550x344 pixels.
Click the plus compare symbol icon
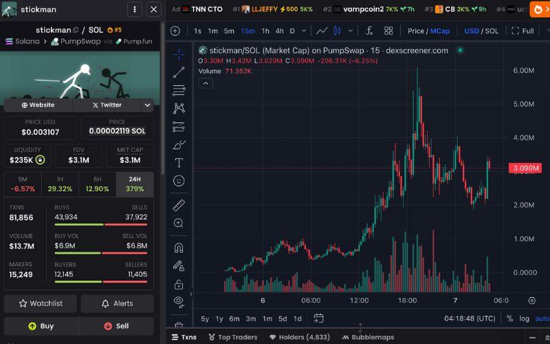(175, 31)
